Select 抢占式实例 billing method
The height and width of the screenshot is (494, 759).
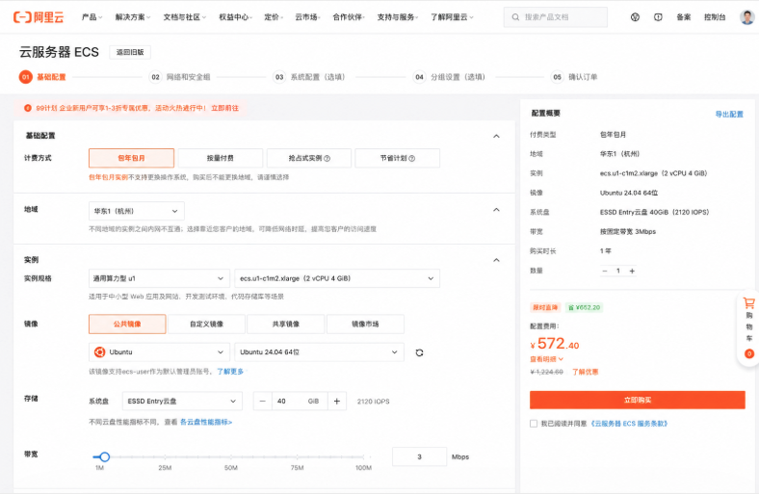pos(309,158)
